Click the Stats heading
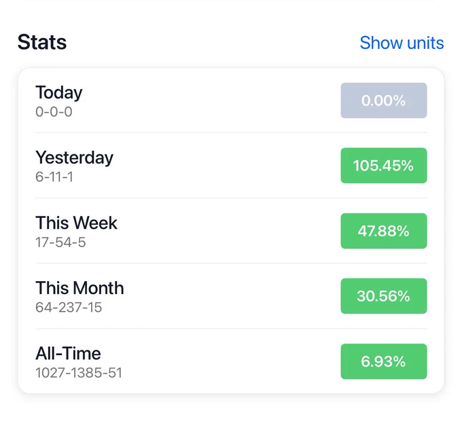This screenshot has height=421, width=462. [x=42, y=42]
